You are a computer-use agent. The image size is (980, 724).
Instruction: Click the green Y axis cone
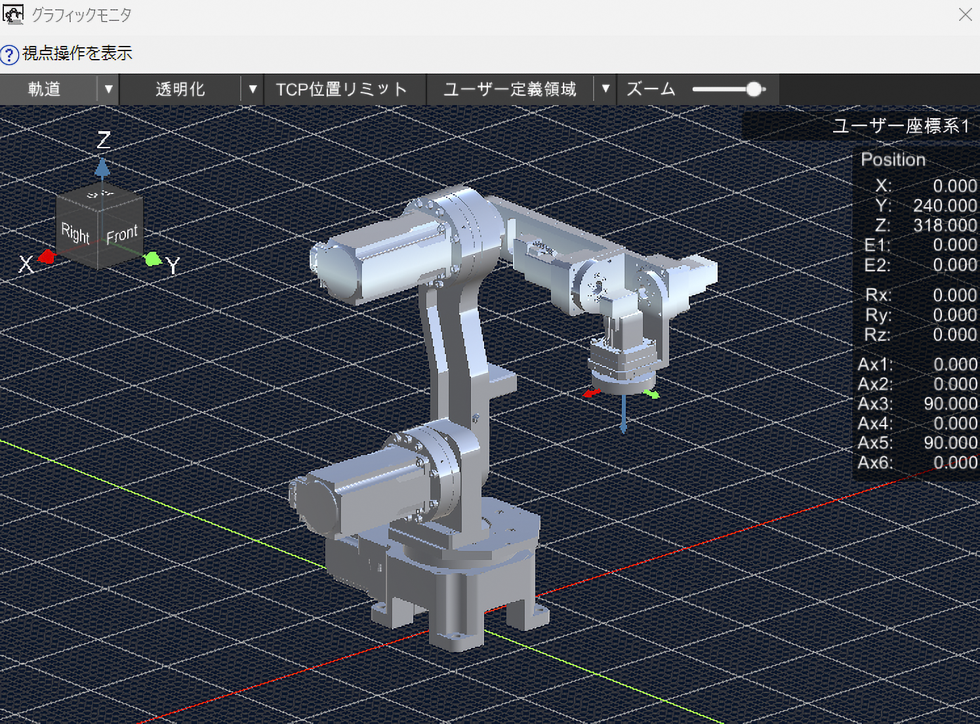(153, 259)
